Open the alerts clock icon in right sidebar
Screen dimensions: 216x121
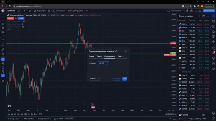coord(214,21)
